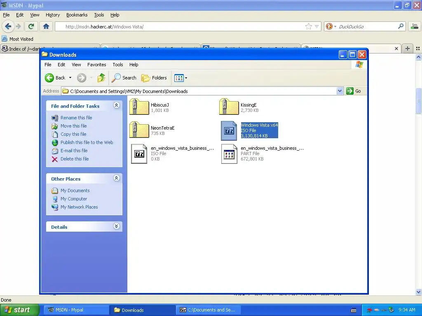Switch to MSDN - Mypal taskbar button
This screenshot has height=316, width=422.
click(76, 310)
